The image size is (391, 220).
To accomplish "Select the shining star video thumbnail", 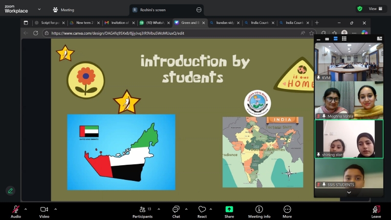I will pos(348,139).
